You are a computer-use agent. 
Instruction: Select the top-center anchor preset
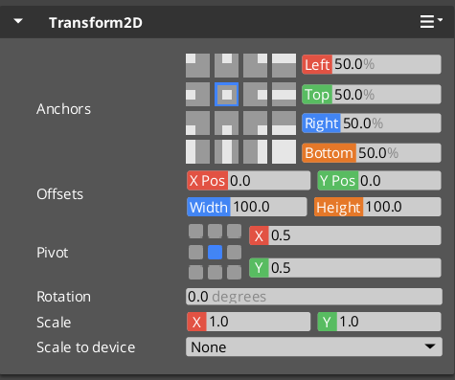pyautogui.click(x=226, y=65)
